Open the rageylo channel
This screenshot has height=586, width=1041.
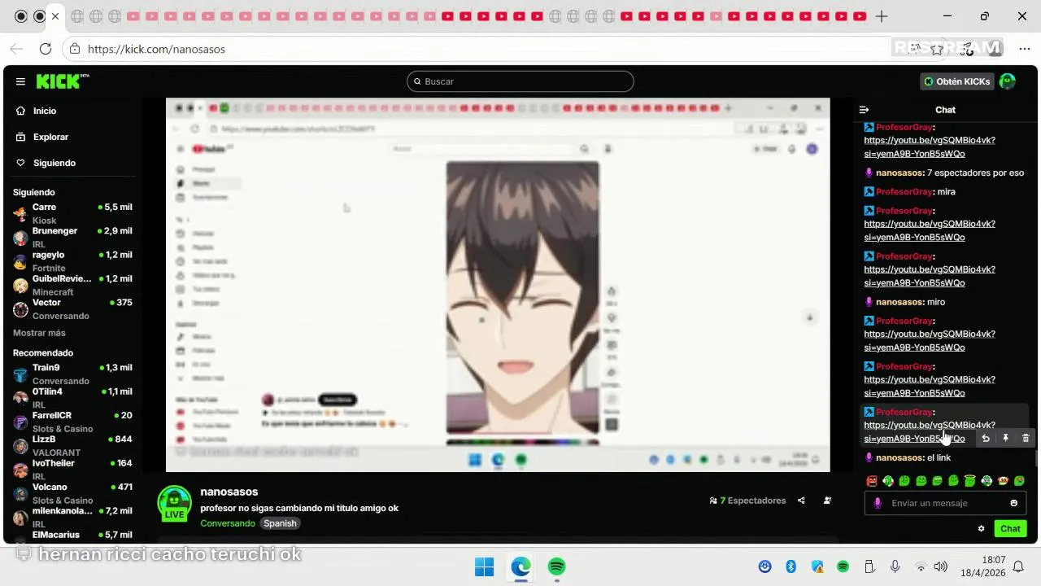pyautogui.click(x=73, y=261)
